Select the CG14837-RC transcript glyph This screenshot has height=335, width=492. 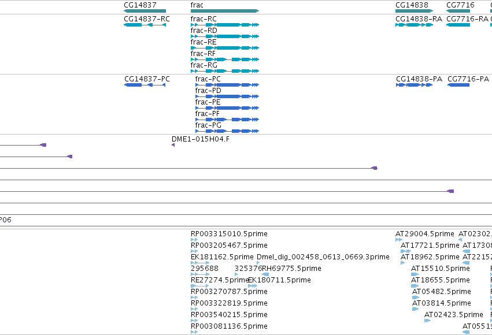145,25
